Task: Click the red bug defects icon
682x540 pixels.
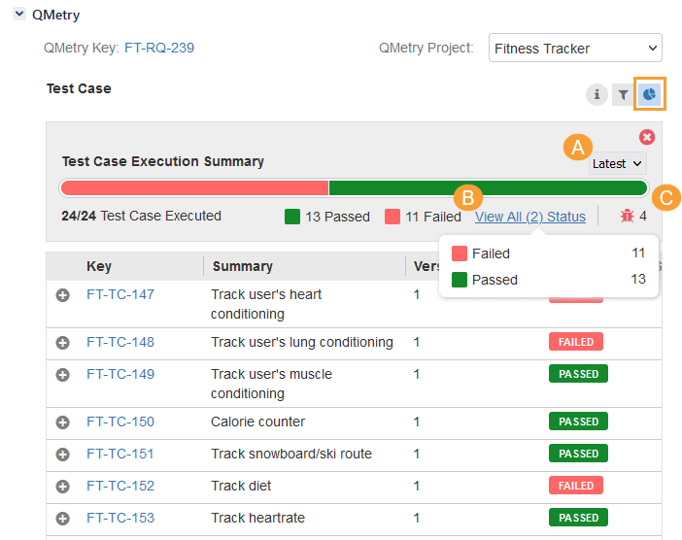Action: [x=627, y=216]
